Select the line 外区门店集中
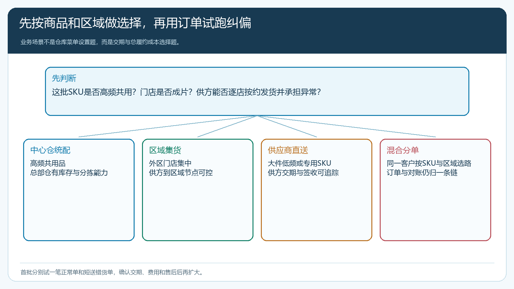This screenshot has width=514, height=289. coord(170,163)
